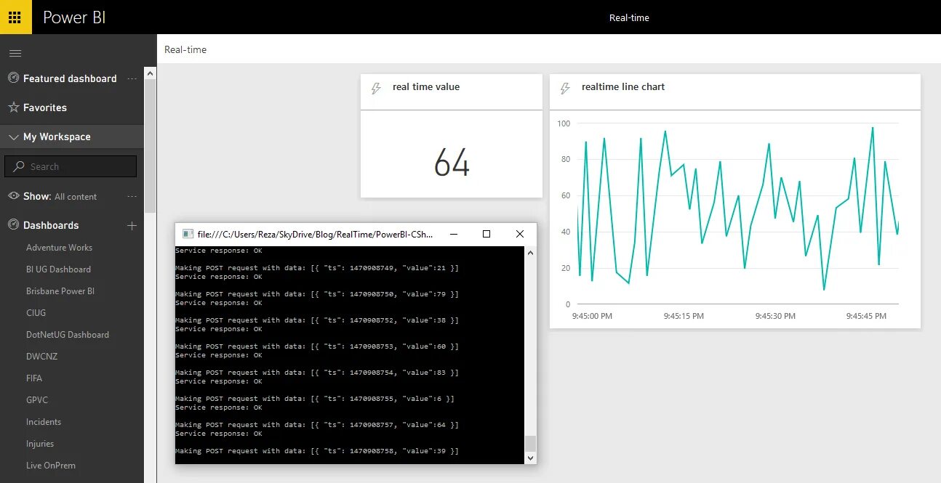Image resolution: width=941 pixels, height=483 pixels.
Task: Click the console window title bar text
Action: pyautogui.click(x=315, y=234)
